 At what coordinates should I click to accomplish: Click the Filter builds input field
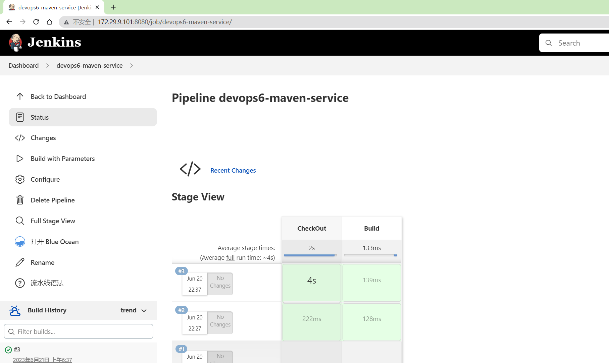coord(79,331)
